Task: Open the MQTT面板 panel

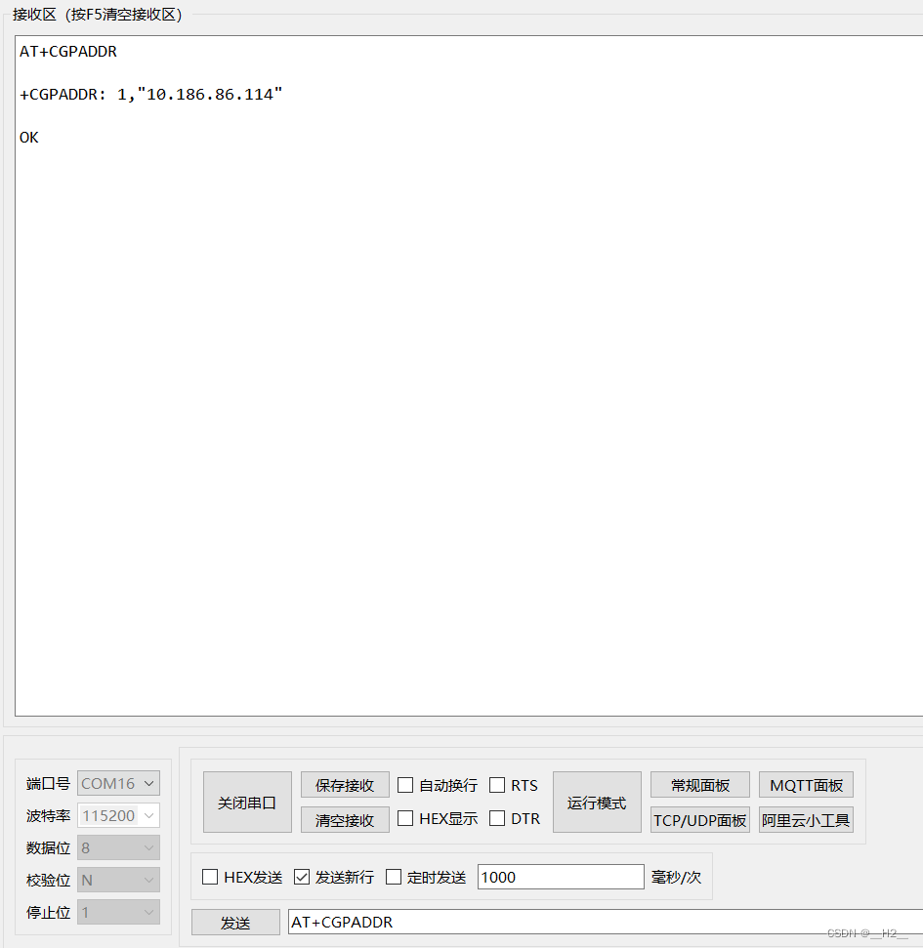Action: tap(805, 784)
